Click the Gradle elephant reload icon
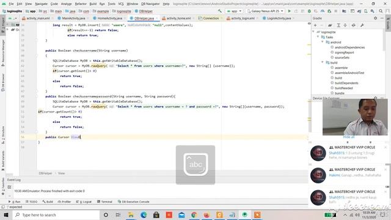The height and width of the screenshot is (220, 391). pyautogui.click(x=330, y=25)
